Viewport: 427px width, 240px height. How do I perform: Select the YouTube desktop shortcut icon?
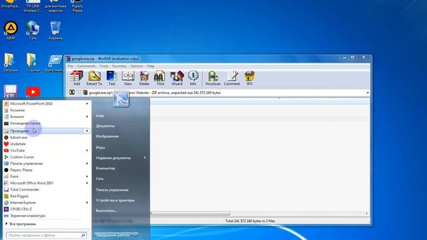(x=33, y=92)
